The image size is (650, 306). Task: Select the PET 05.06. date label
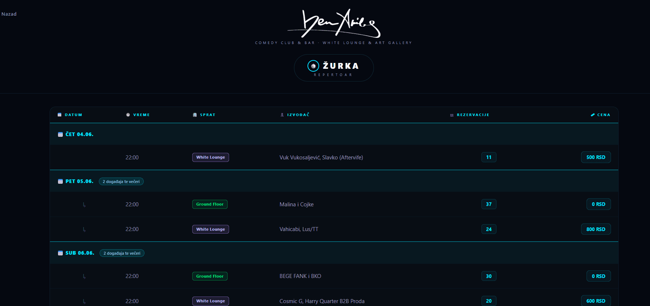80,181
